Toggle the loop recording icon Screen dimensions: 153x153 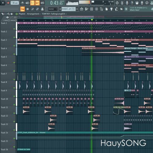(x=42, y=3)
